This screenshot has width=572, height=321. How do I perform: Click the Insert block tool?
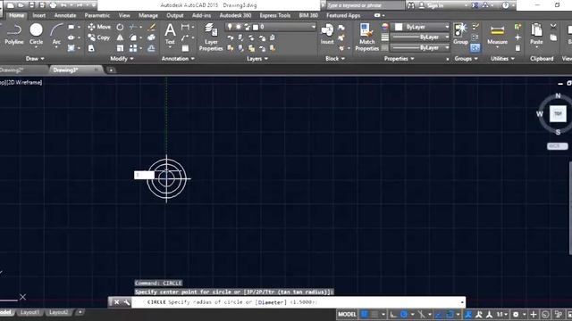click(x=327, y=34)
